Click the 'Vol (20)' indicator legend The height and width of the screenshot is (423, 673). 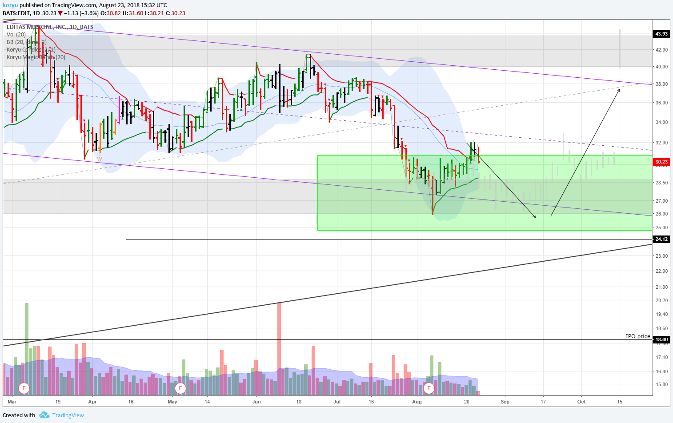[16, 34]
